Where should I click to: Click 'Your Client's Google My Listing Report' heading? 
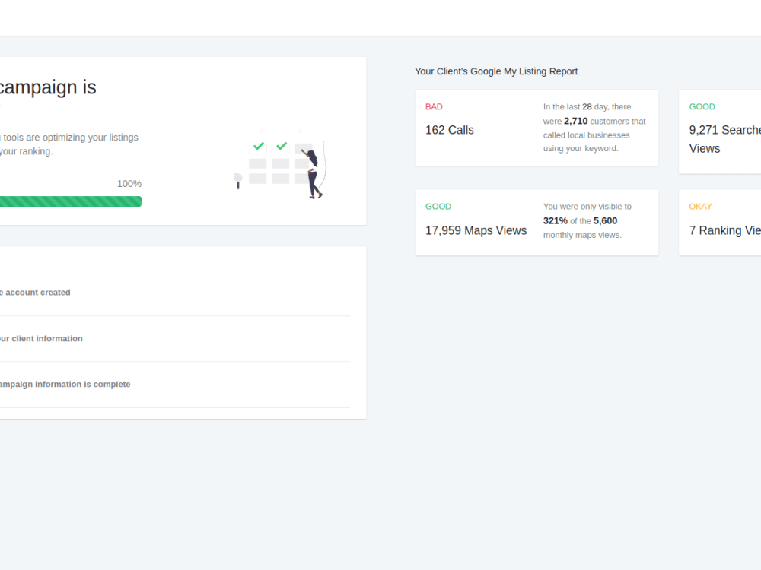tap(496, 71)
